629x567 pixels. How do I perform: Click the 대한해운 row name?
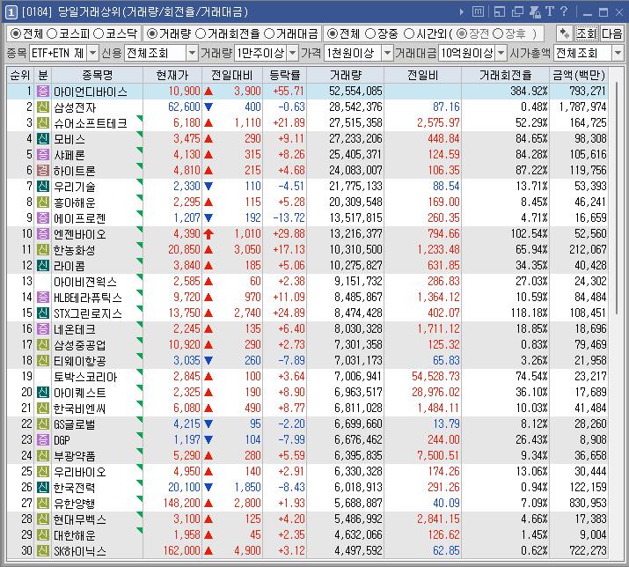pyautogui.click(x=74, y=535)
